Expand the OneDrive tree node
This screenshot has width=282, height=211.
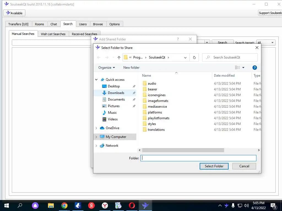(96, 128)
